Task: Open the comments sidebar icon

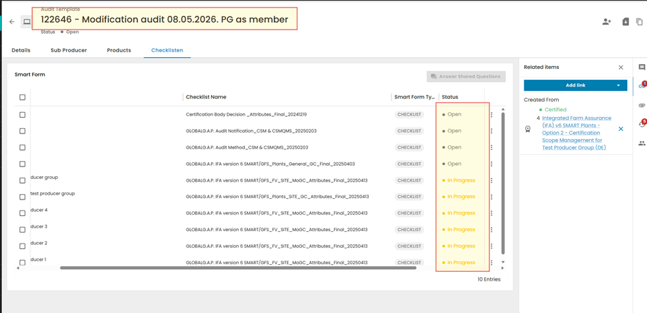Action: 641,67
